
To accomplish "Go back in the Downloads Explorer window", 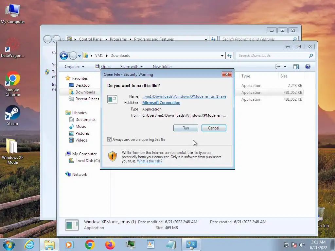I will pos(64,56).
